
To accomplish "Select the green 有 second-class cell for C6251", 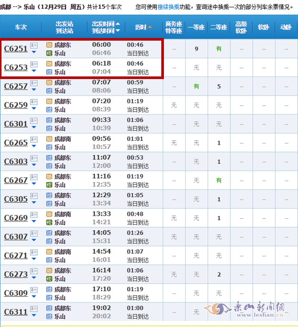I will point(219,48).
